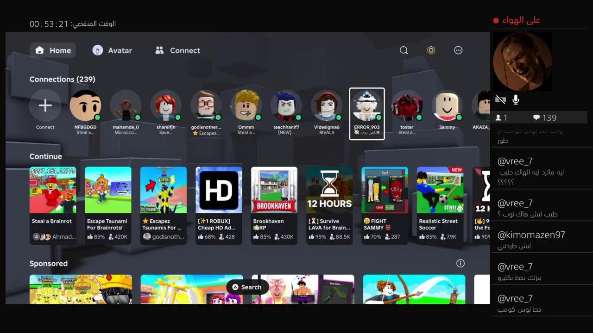Open the FIGHT SAMMY game

pos(385,205)
